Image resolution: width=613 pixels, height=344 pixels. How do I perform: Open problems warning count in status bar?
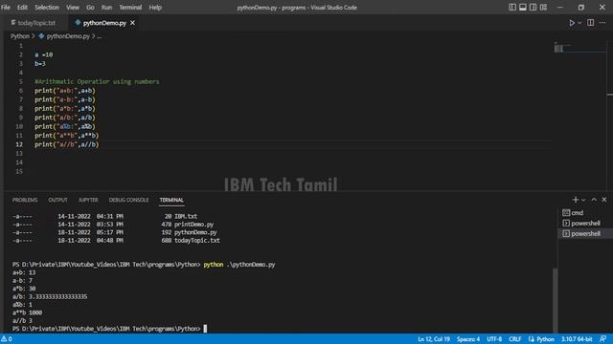[7, 339]
